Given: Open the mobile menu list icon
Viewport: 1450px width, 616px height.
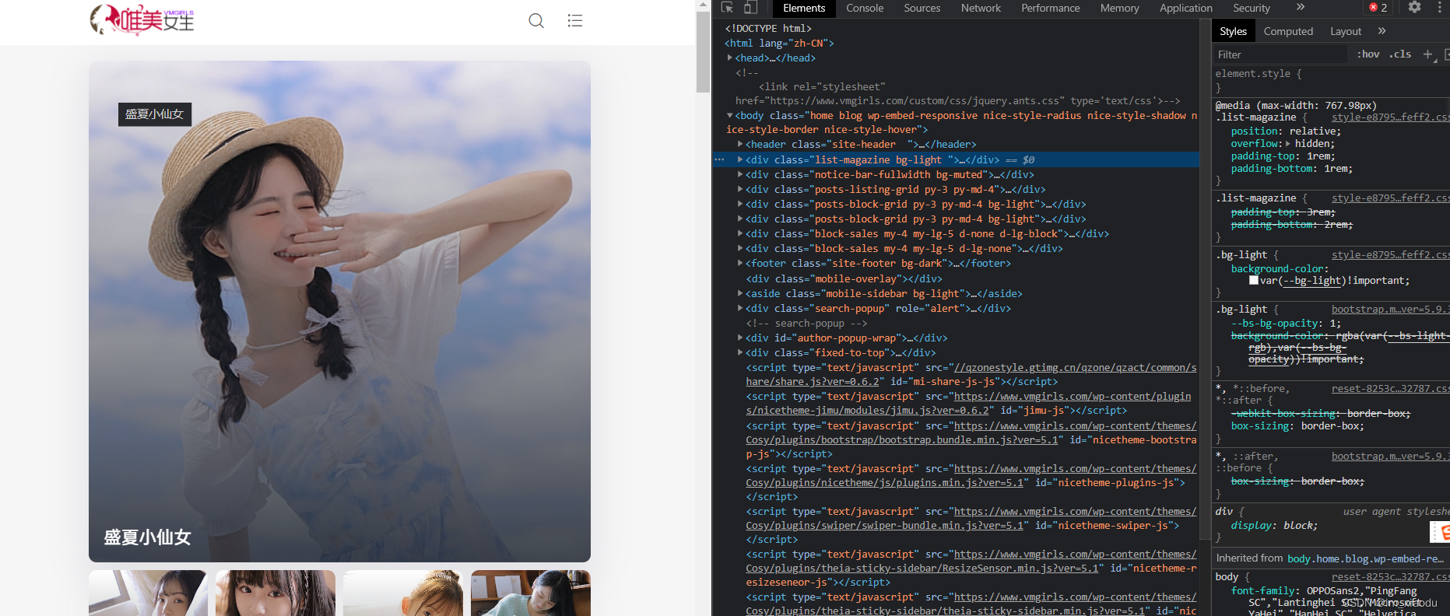Looking at the screenshot, I should 575,20.
